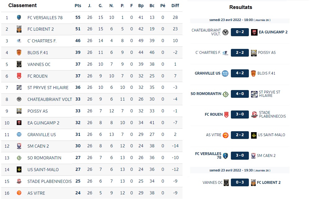
Task: Click FC Rouen red crest in standings
Action: [x=19, y=76]
